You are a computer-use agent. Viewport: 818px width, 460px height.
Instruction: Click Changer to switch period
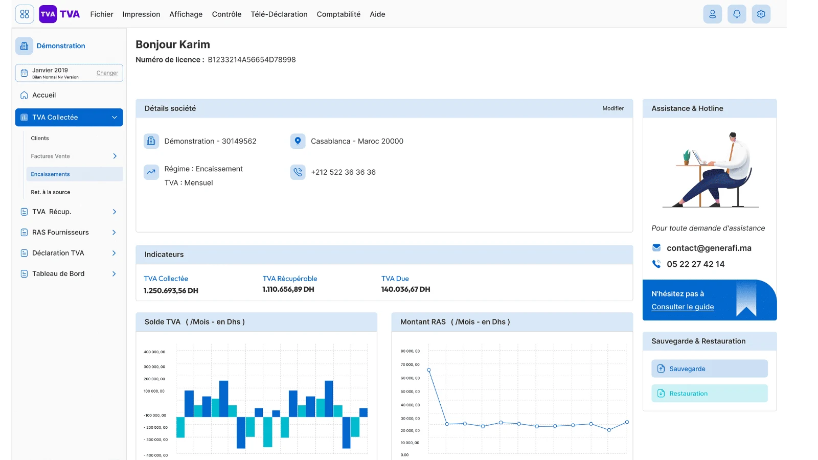[x=107, y=73]
